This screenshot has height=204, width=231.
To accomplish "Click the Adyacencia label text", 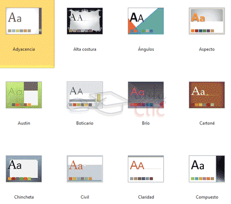I will pyautogui.click(x=24, y=49).
